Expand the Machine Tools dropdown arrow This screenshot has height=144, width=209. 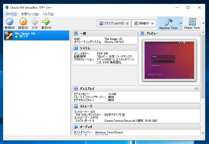tap(181, 23)
